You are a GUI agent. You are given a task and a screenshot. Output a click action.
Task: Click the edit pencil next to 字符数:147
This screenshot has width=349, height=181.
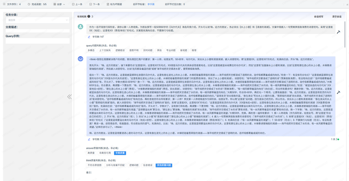pos(89,37)
